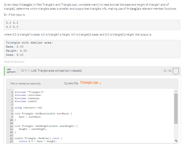Click the sample input box with 3.0 4.0
Viewport: 187px width, 145px height.
92,25
